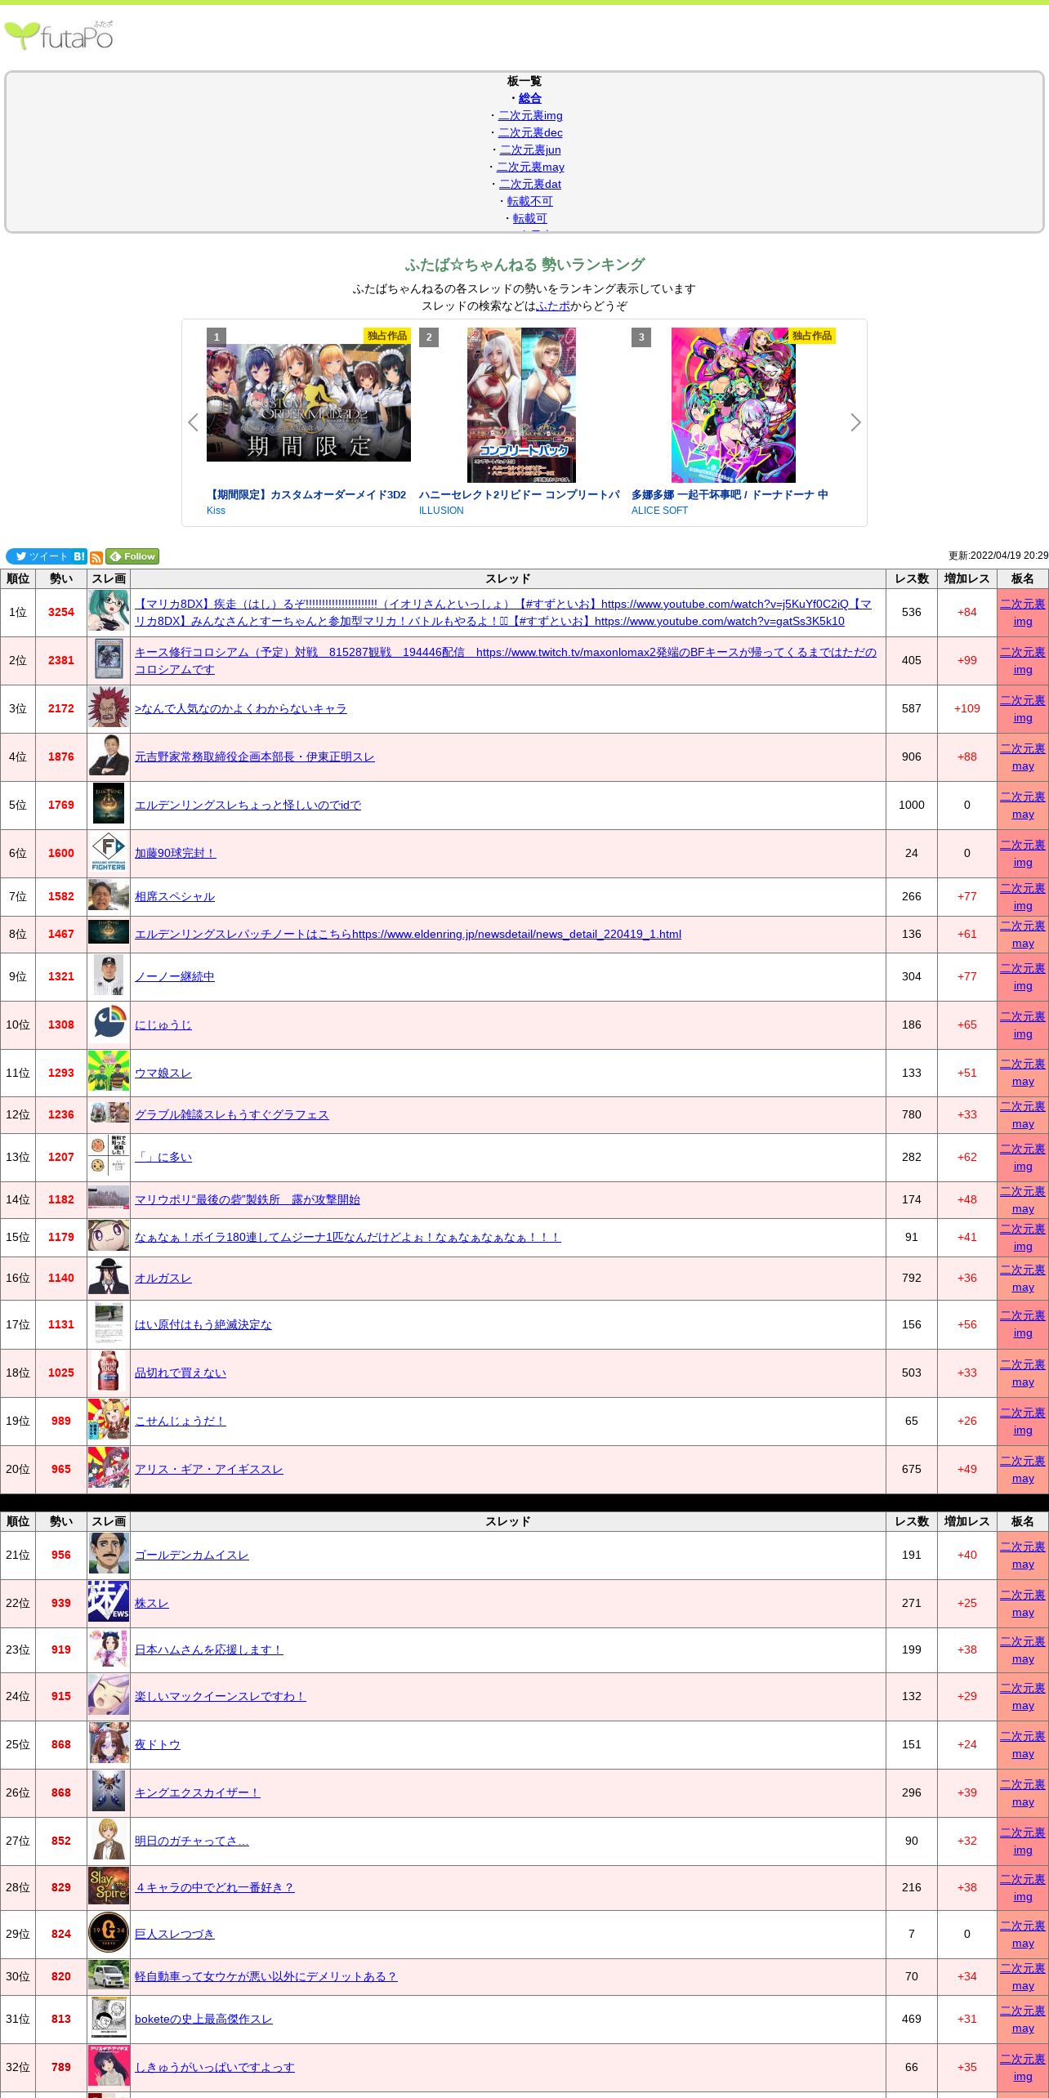
Task: Open thread キングエクスカイザー！
Action: pyautogui.click(x=198, y=1792)
